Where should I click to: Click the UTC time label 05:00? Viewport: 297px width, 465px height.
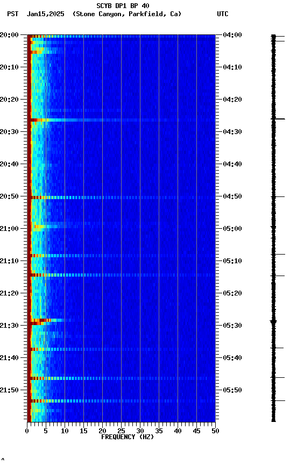[232, 229]
